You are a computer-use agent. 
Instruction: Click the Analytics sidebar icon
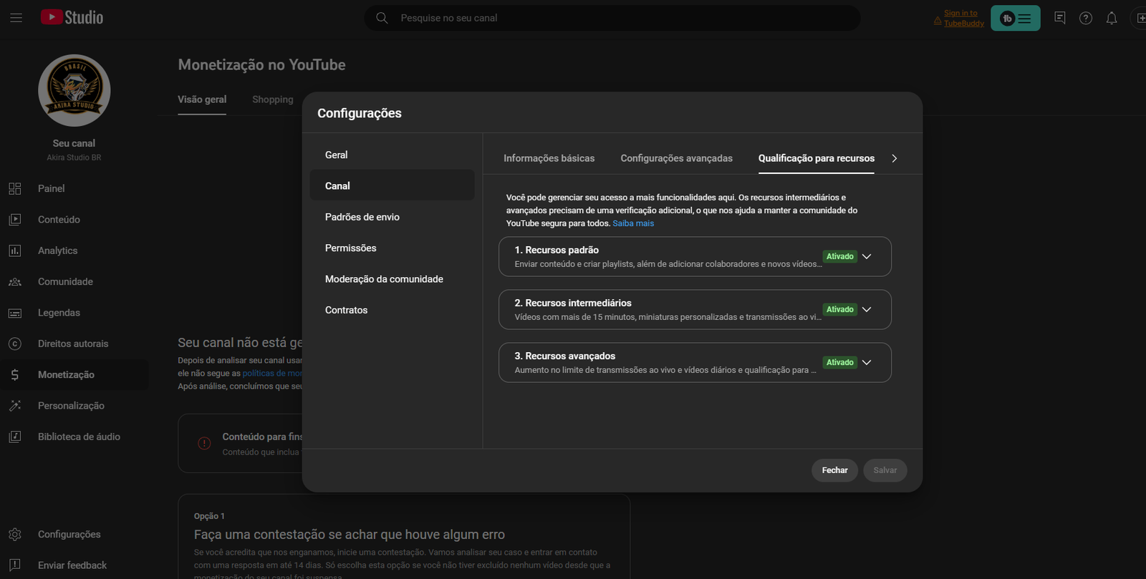(15, 250)
